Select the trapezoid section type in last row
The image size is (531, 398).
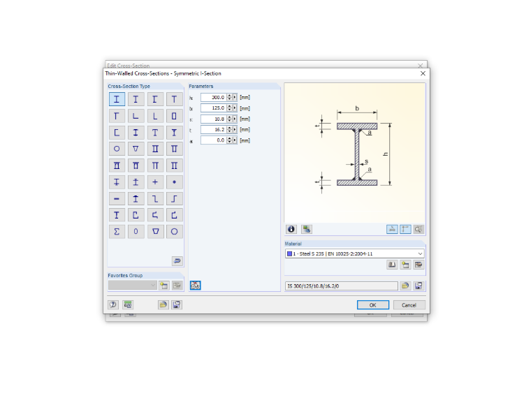pos(155,232)
